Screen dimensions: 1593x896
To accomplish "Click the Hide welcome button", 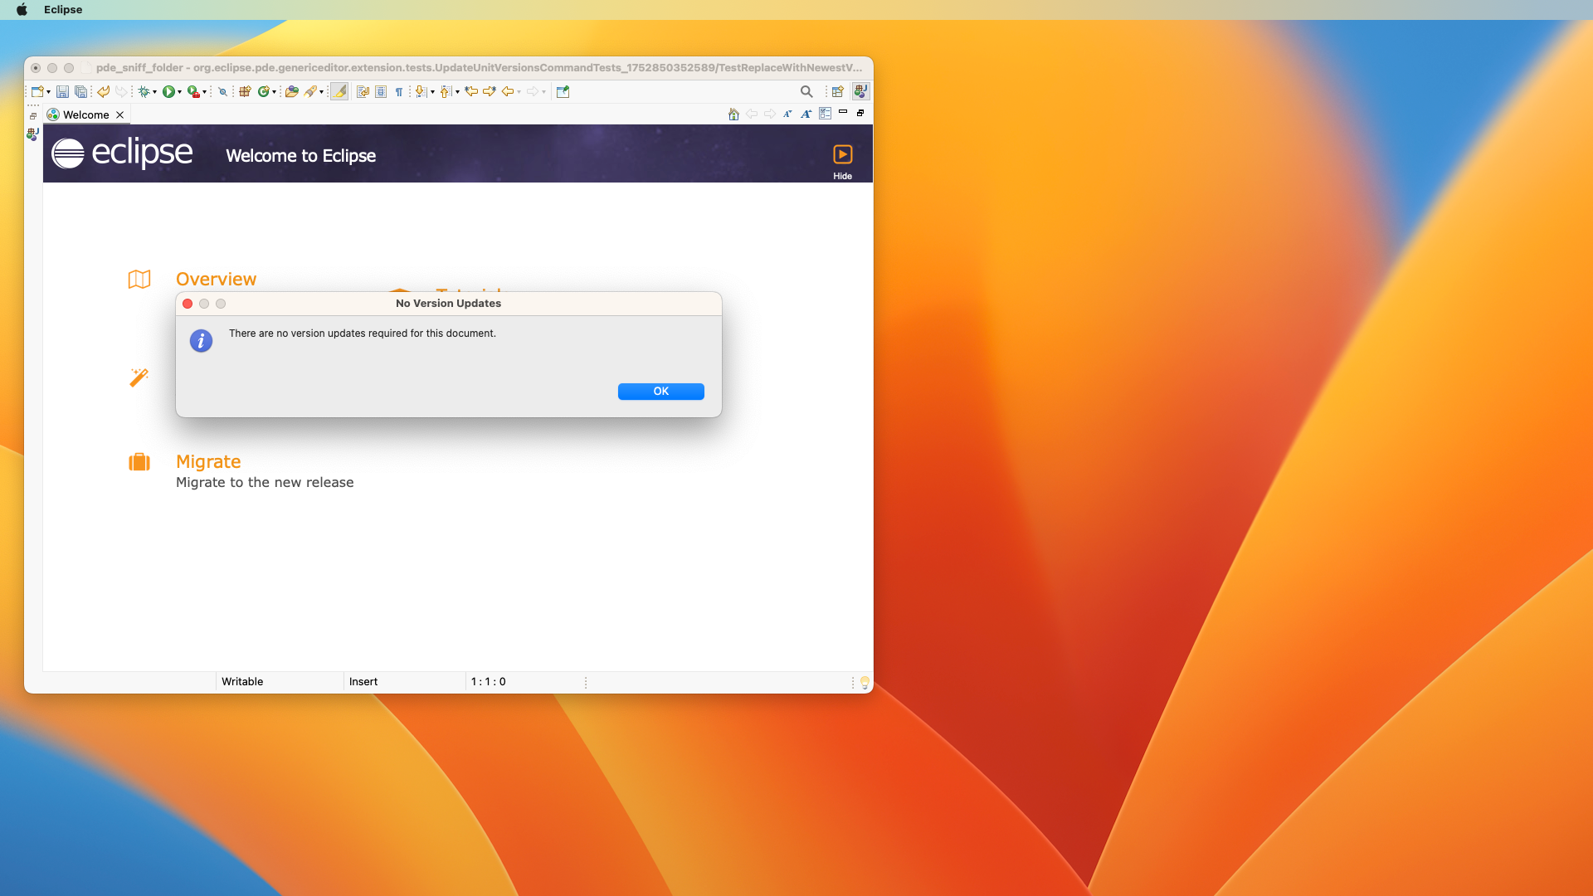I will coord(842,162).
